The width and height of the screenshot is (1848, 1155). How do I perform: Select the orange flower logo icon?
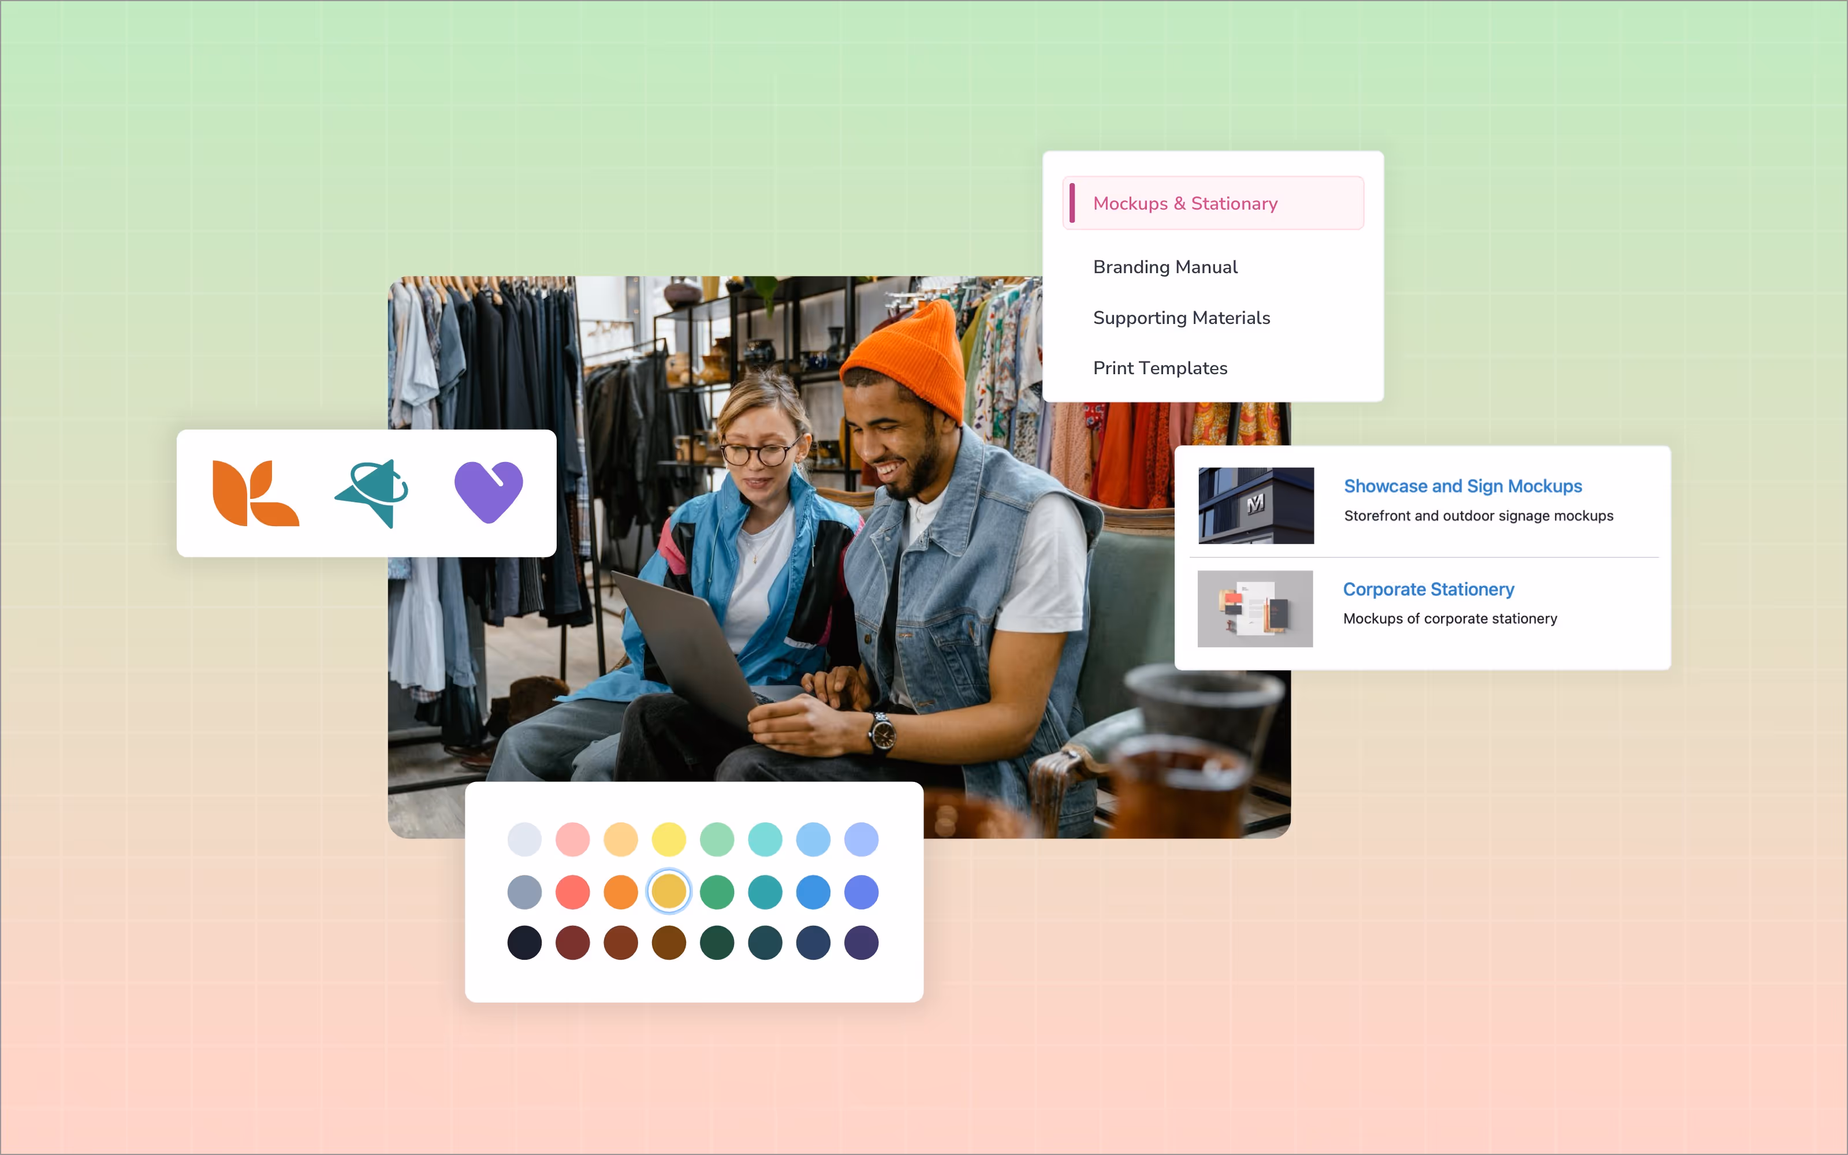255,493
